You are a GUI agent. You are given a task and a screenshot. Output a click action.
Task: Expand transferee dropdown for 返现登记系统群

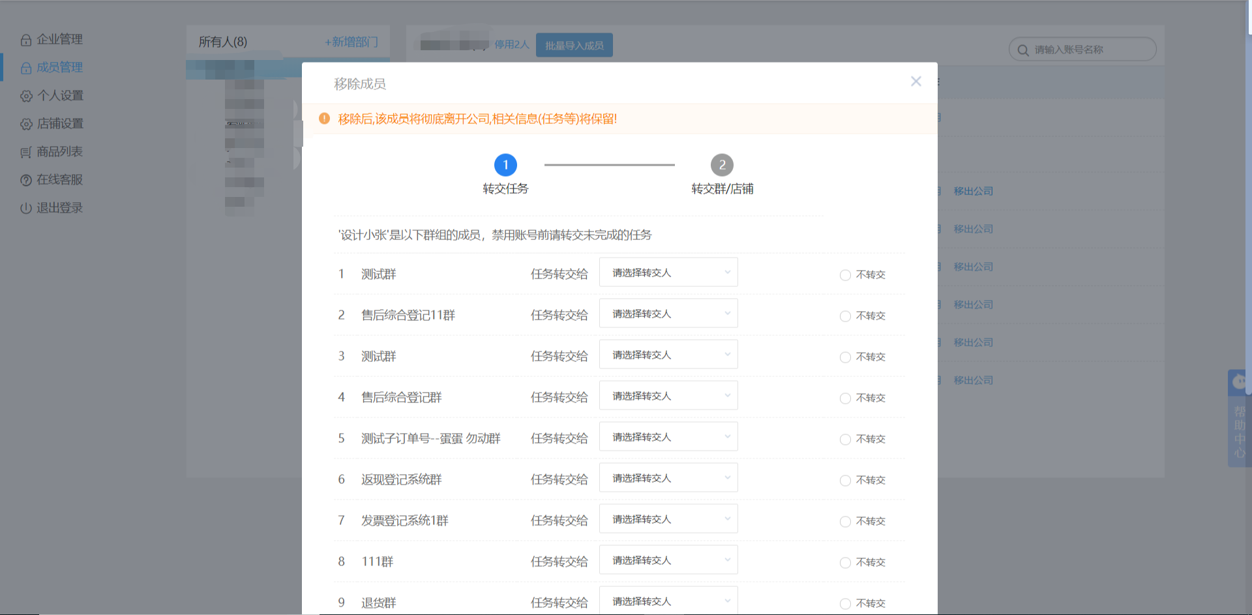(668, 478)
